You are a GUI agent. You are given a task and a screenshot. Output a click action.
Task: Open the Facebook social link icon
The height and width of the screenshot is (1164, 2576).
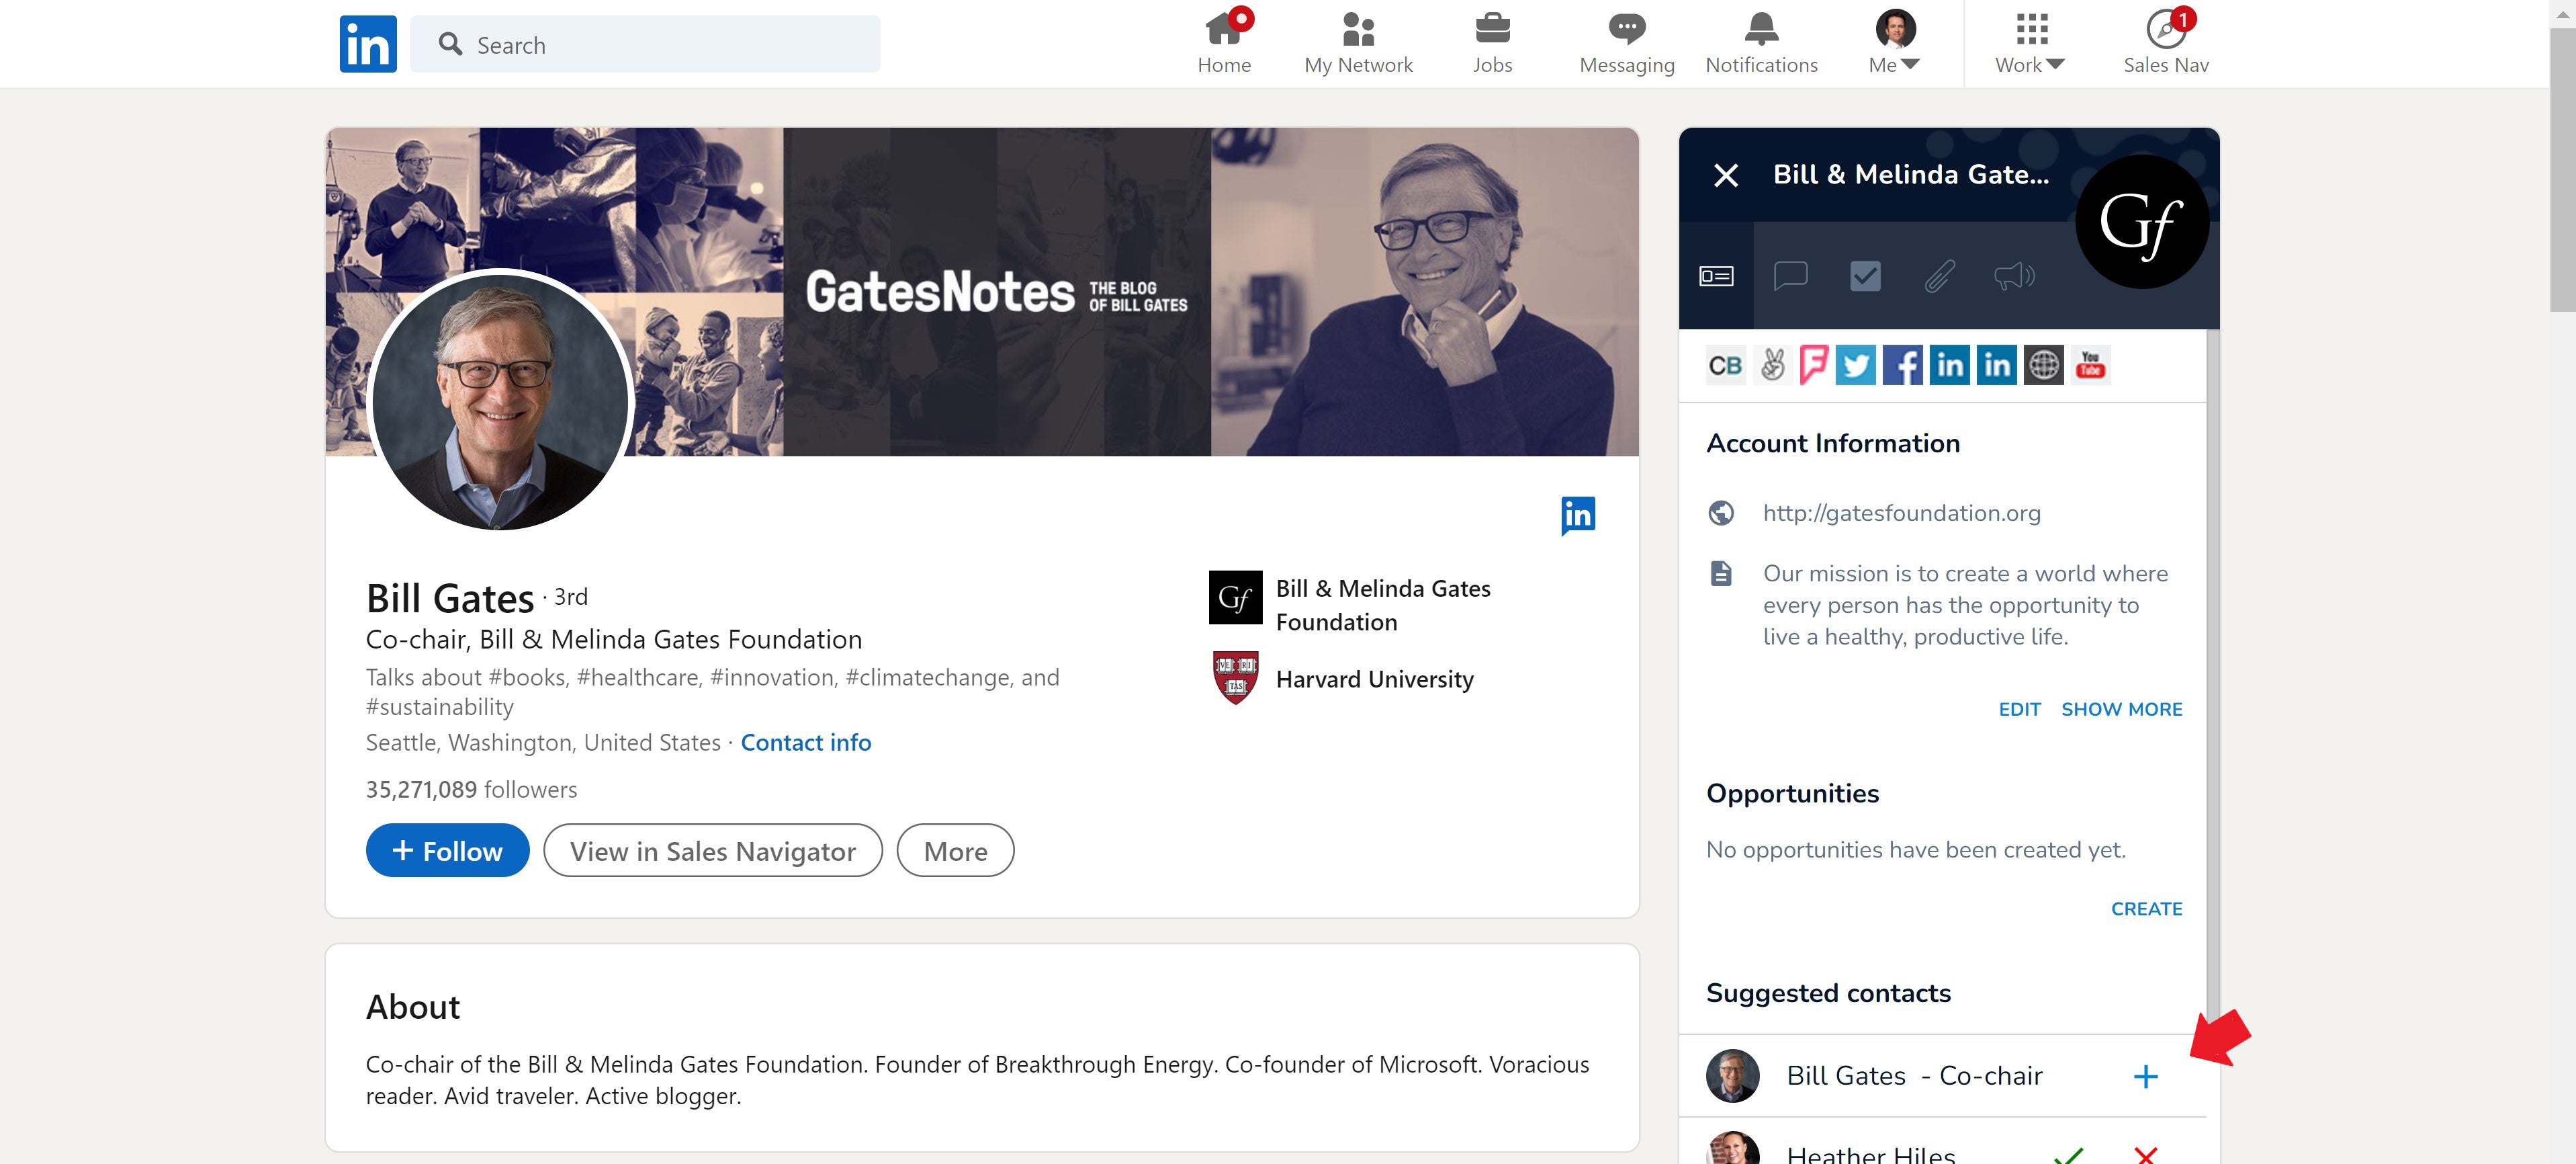point(1902,366)
